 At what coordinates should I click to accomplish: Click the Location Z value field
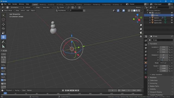pos(164,52)
